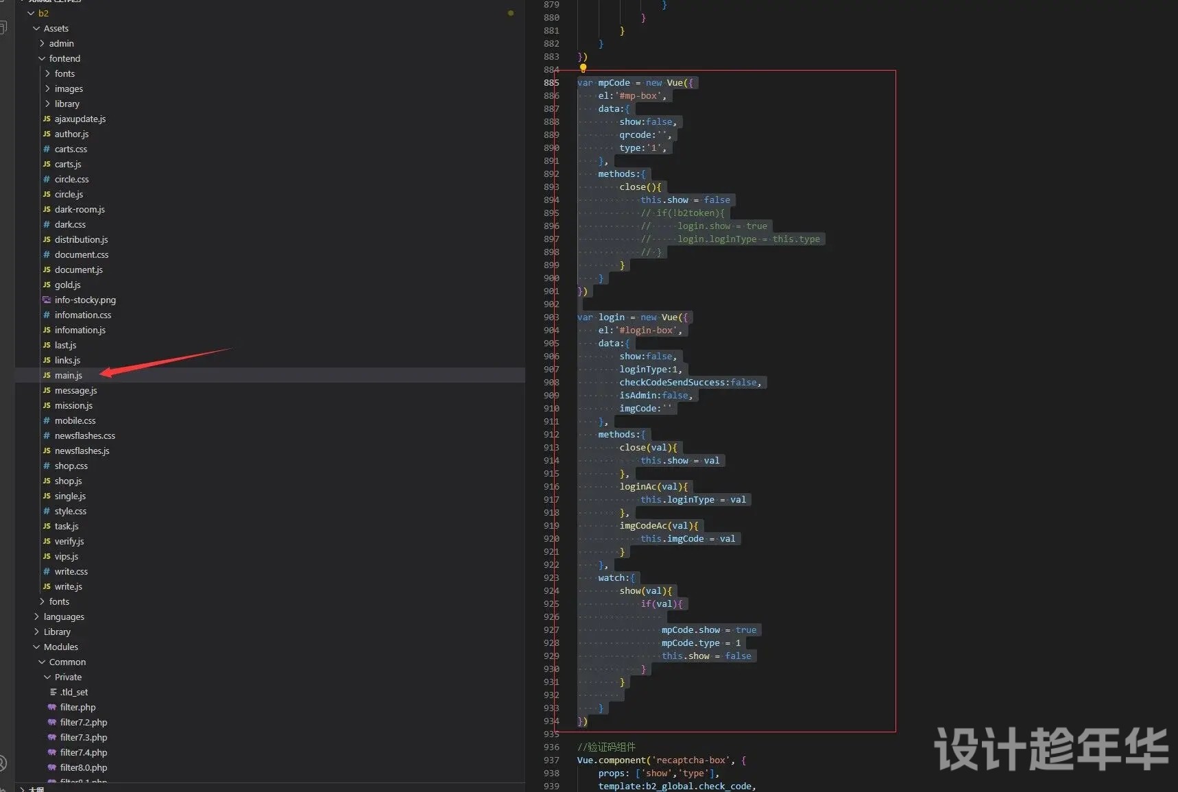Image resolution: width=1178 pixels, height=792 pixels.
Task: Click line number 903 in the gutter
Action: point(551,317)
